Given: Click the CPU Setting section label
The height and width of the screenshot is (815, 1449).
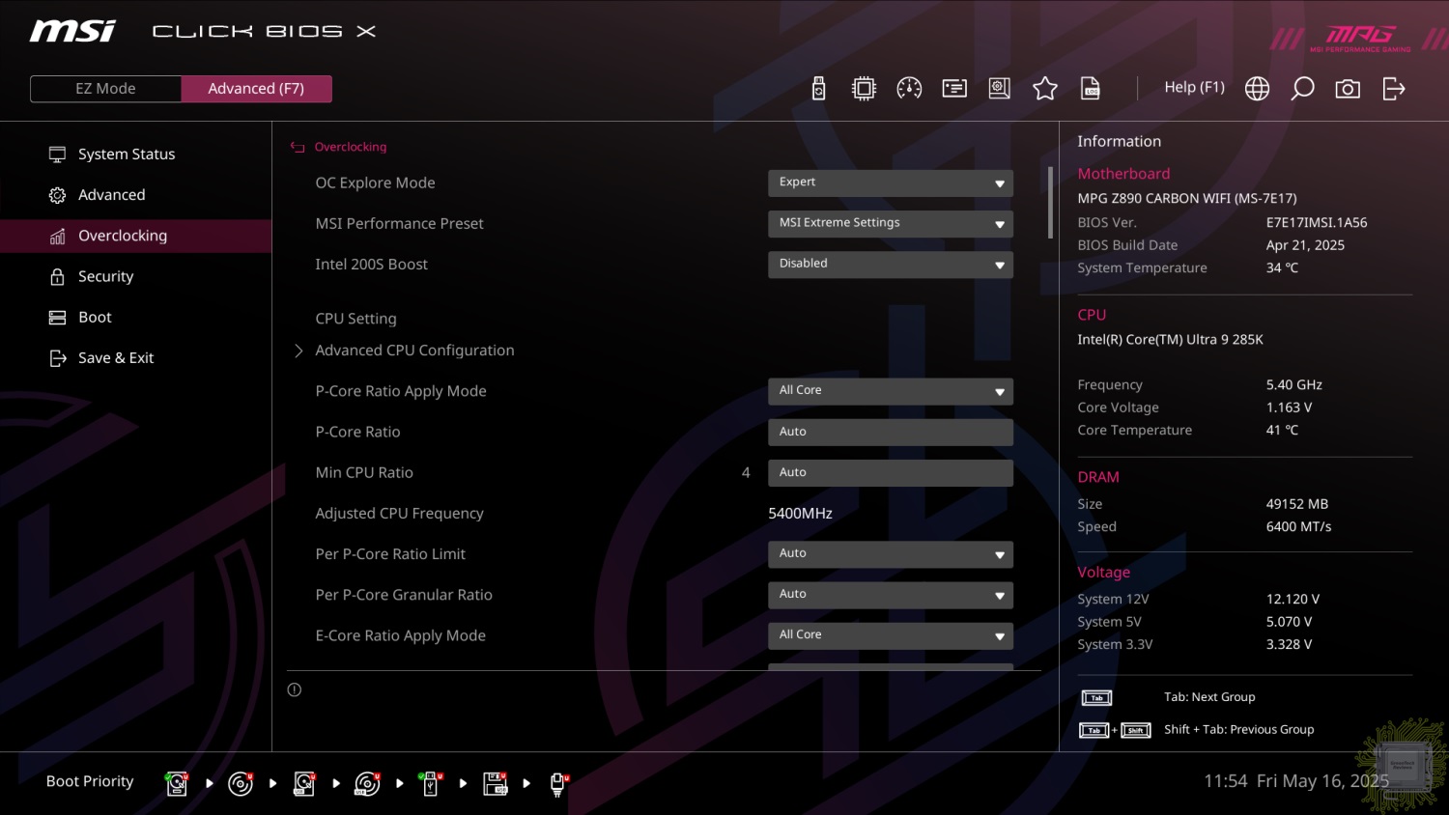Looking at the screenshot, I should point(355,319).
